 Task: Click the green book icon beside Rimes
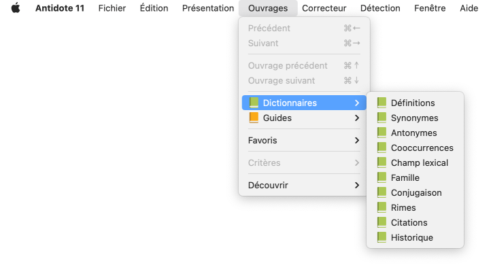(x=382, y=208)
